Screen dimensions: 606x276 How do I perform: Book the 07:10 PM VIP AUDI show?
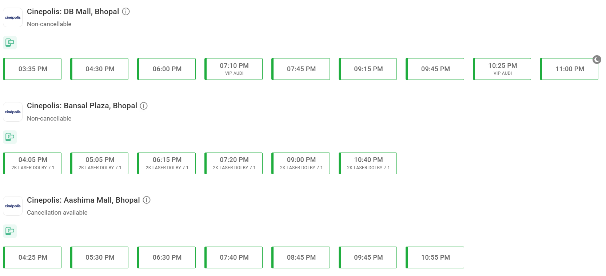(x=234, y=69)
